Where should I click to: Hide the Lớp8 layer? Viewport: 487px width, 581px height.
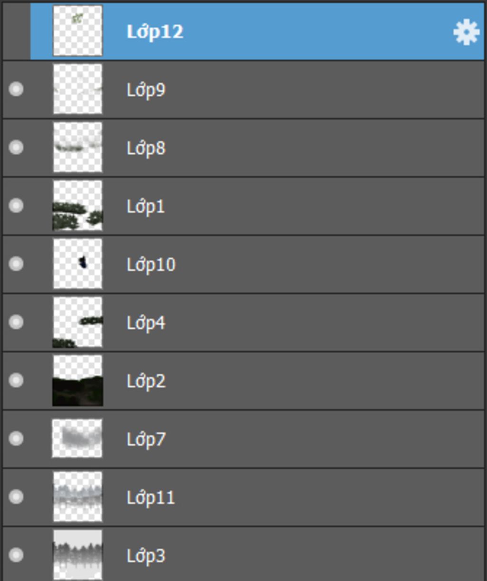coord(16,147)
